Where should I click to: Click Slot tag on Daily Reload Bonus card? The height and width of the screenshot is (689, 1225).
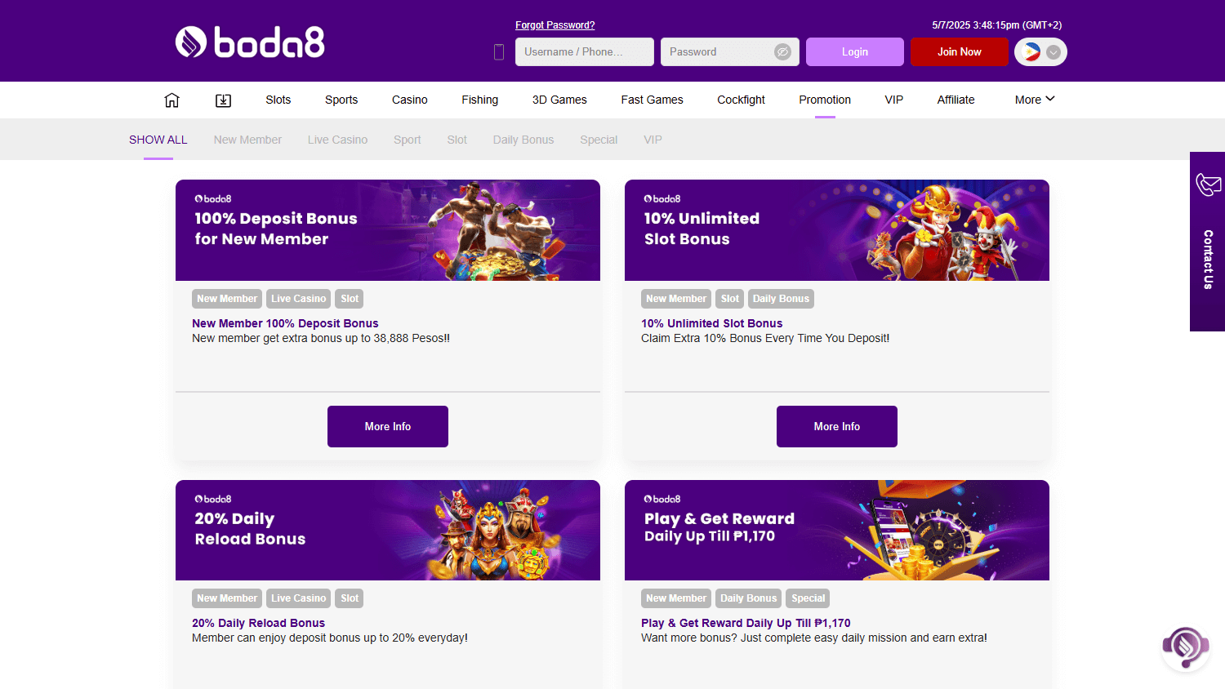tap(350, 598)
